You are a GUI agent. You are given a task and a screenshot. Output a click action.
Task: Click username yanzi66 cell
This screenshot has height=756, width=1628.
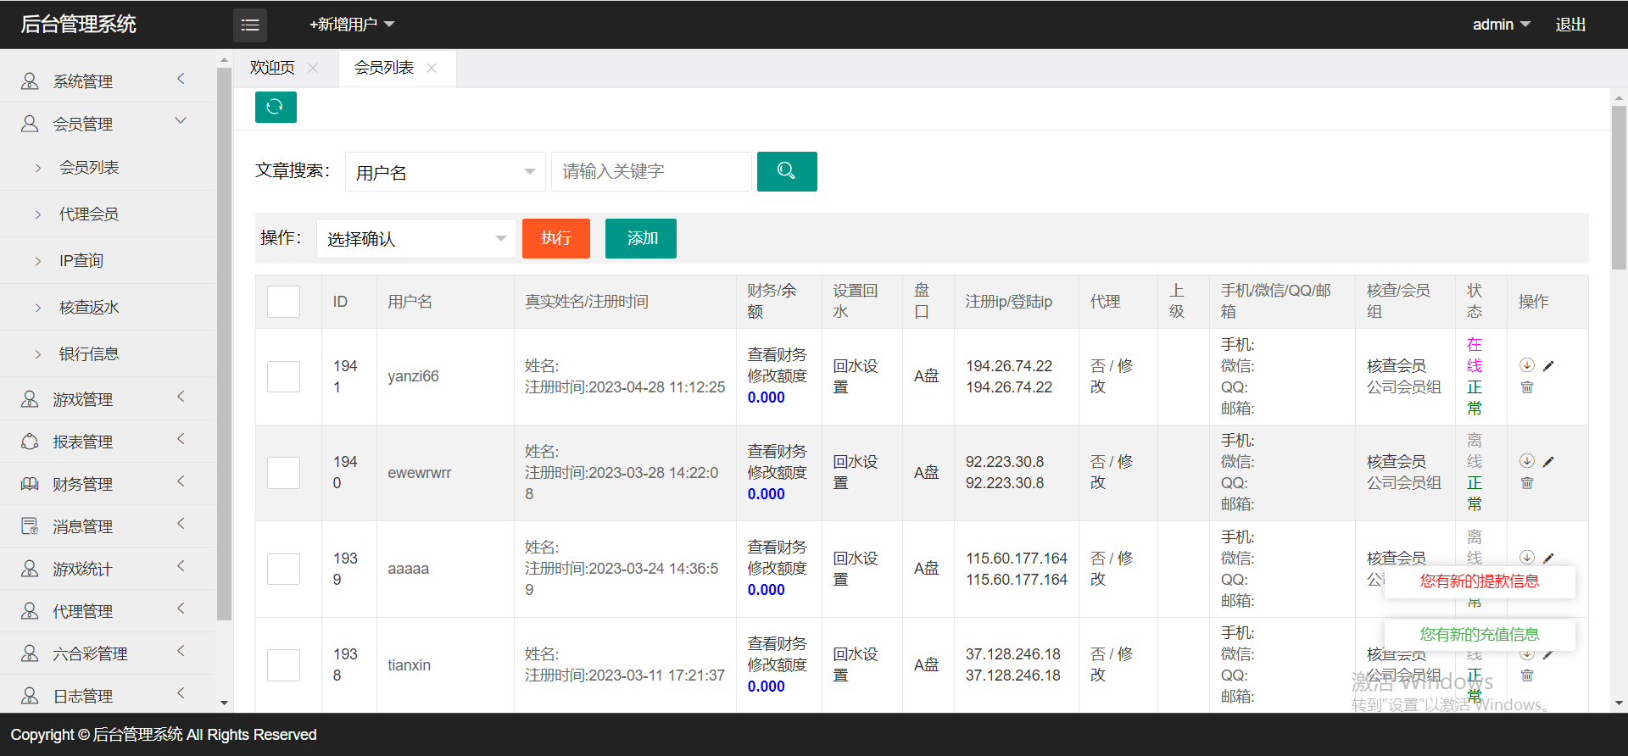tap(414, 376)
